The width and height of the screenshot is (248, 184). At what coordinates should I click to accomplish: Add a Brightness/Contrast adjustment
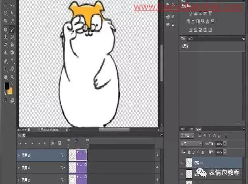pyautogui.click(x=191, y=14)
